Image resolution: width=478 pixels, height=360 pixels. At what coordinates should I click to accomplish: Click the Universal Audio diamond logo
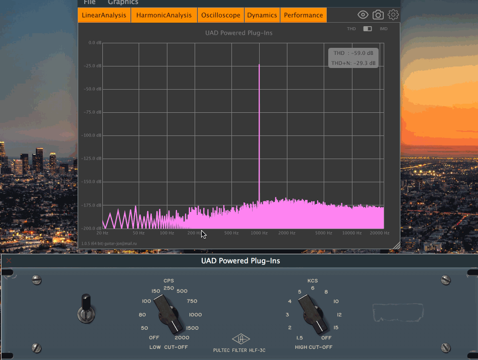click(x=241, y=339)
